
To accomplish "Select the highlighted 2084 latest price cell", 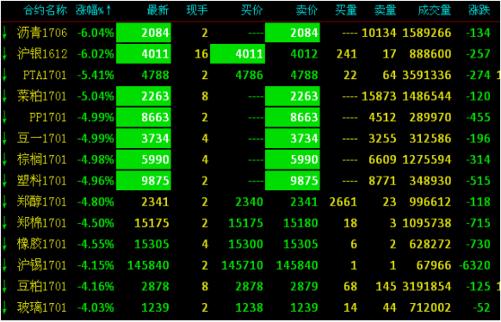I will click(x=144, y=33).
